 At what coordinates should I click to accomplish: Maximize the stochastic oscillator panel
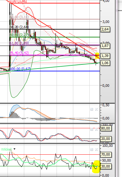(91, 129)
